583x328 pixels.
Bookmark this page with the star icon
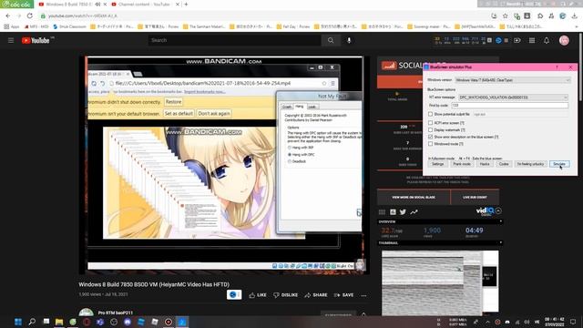tap(505, 16)
